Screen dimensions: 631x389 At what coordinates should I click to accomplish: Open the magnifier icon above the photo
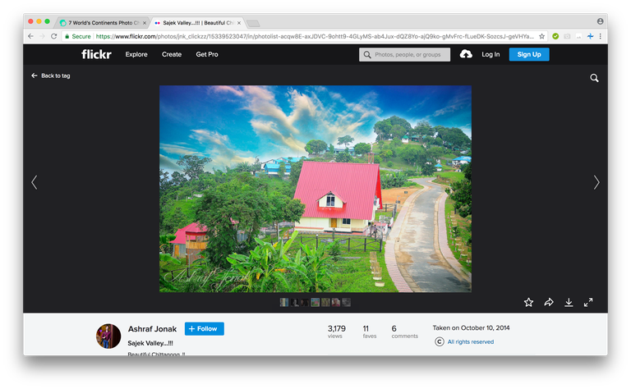(x=594, y=78)
